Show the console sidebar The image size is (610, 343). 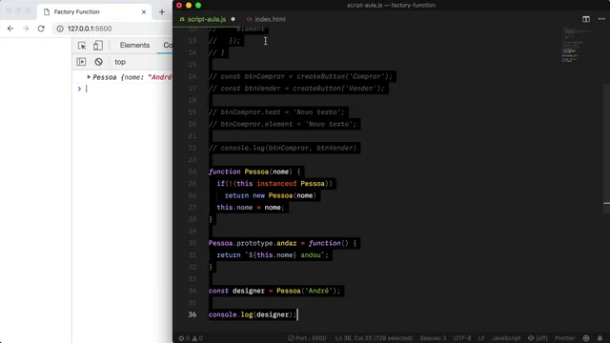tap(81, 62)
